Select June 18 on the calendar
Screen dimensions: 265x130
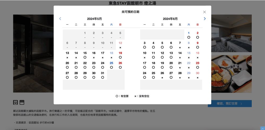point(153,65)
